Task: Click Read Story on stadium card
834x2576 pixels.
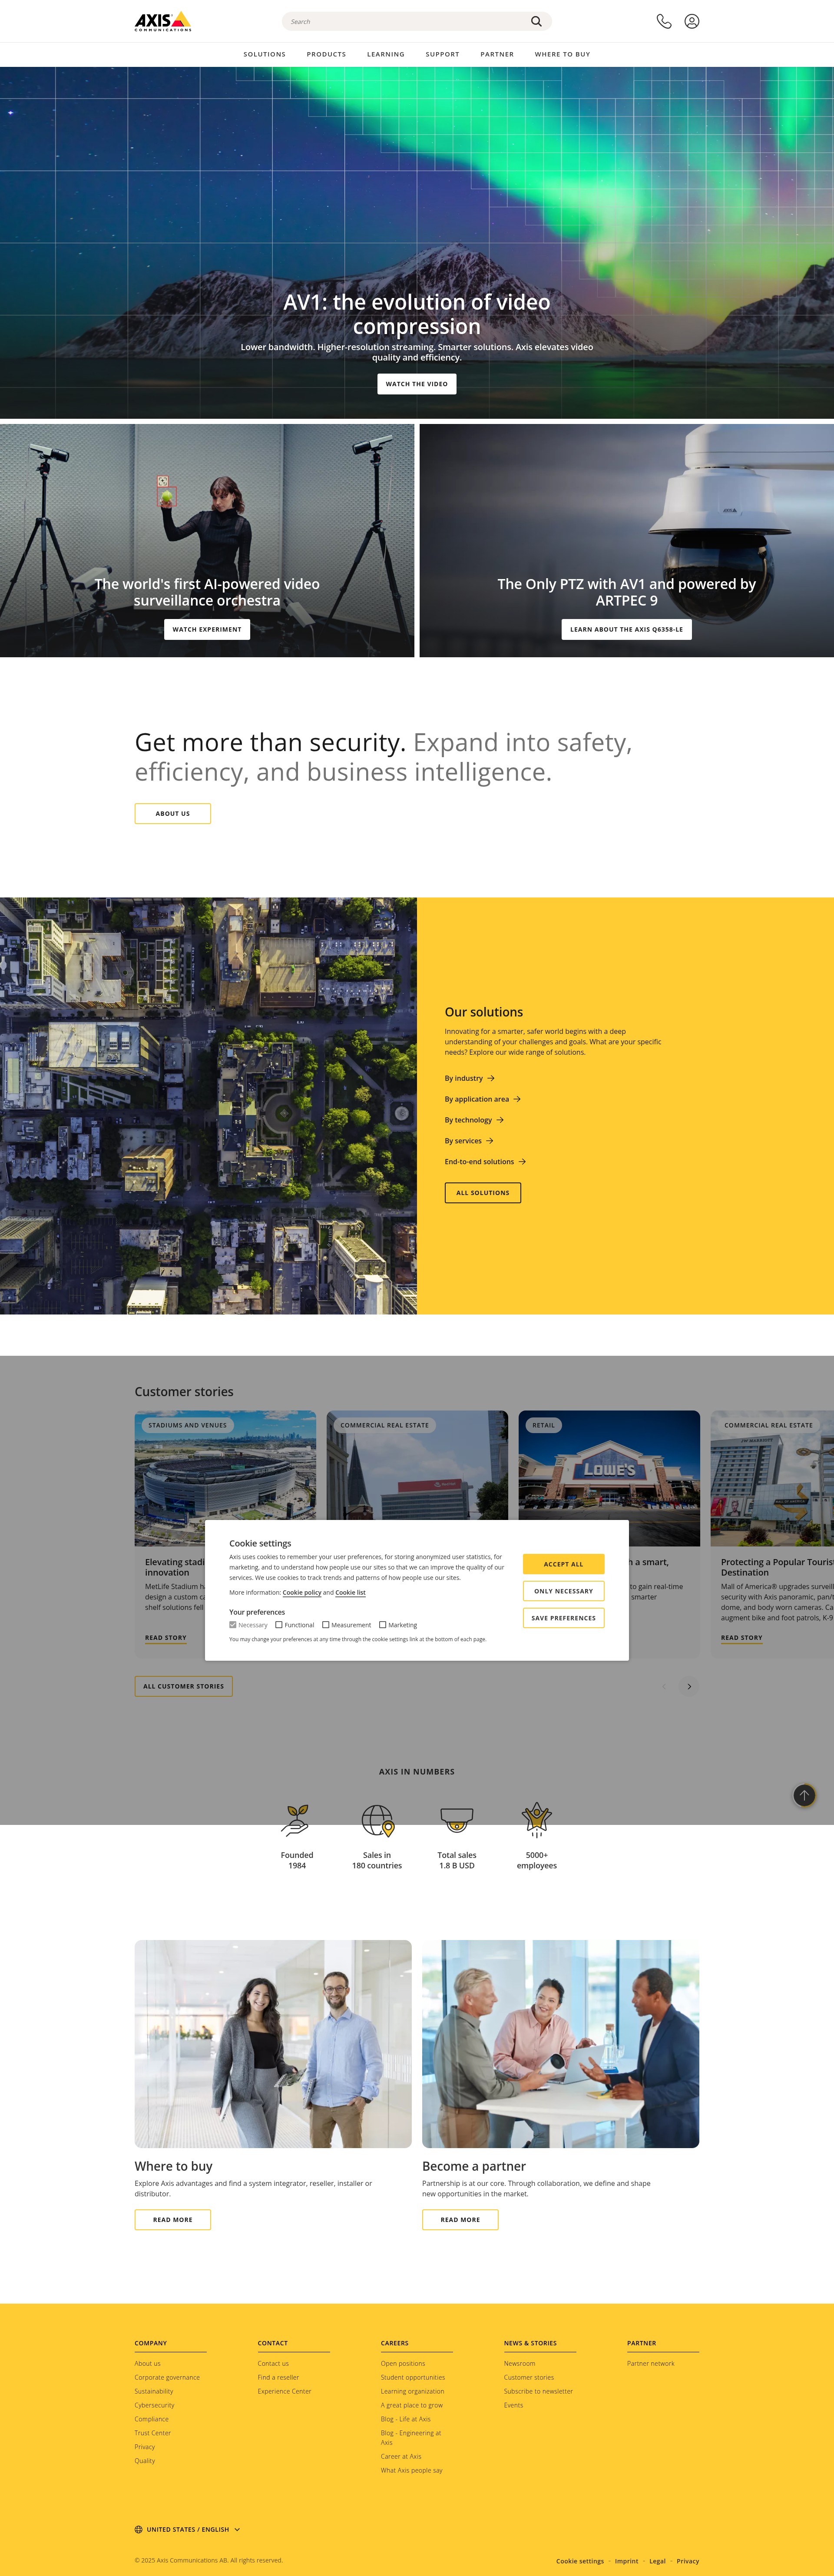Action: pos(165,1638)
